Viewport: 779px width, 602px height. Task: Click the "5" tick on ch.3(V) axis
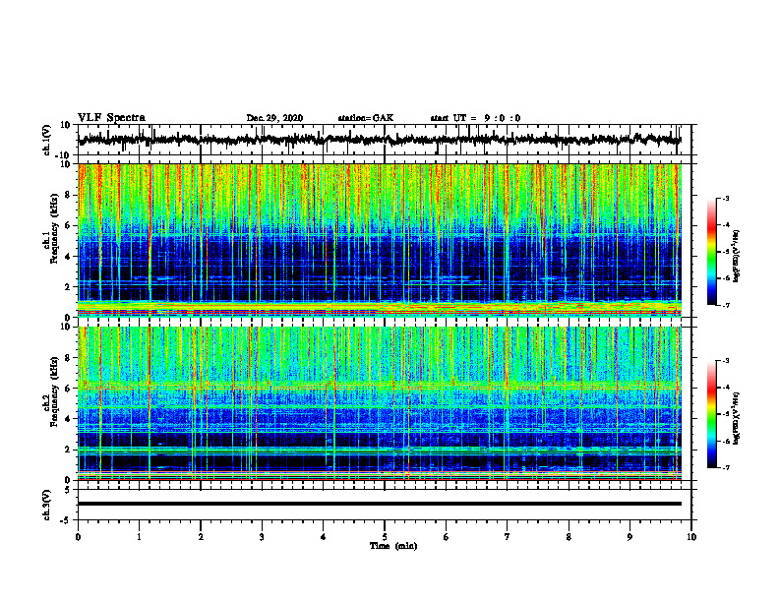coord(68,490)
